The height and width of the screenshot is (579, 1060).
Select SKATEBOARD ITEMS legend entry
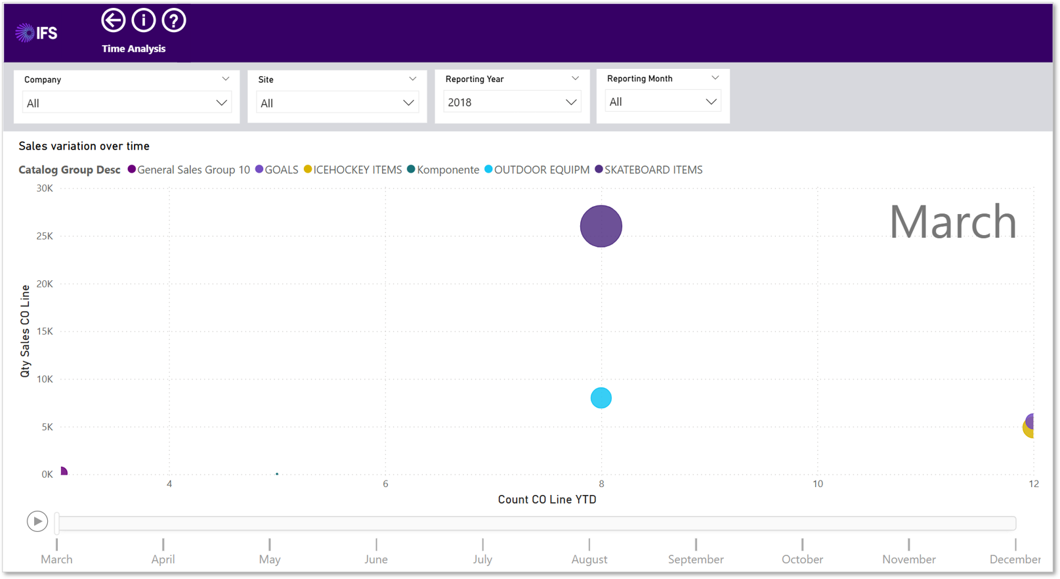pyautogui.click(x=648, y=169)
